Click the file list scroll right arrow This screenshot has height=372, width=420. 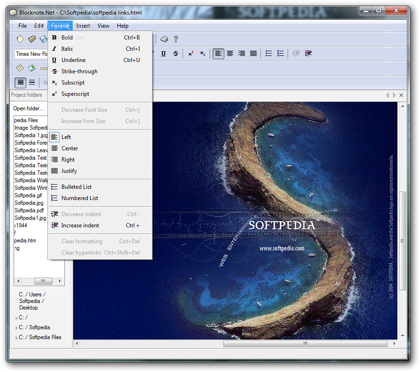click(60, 281)
